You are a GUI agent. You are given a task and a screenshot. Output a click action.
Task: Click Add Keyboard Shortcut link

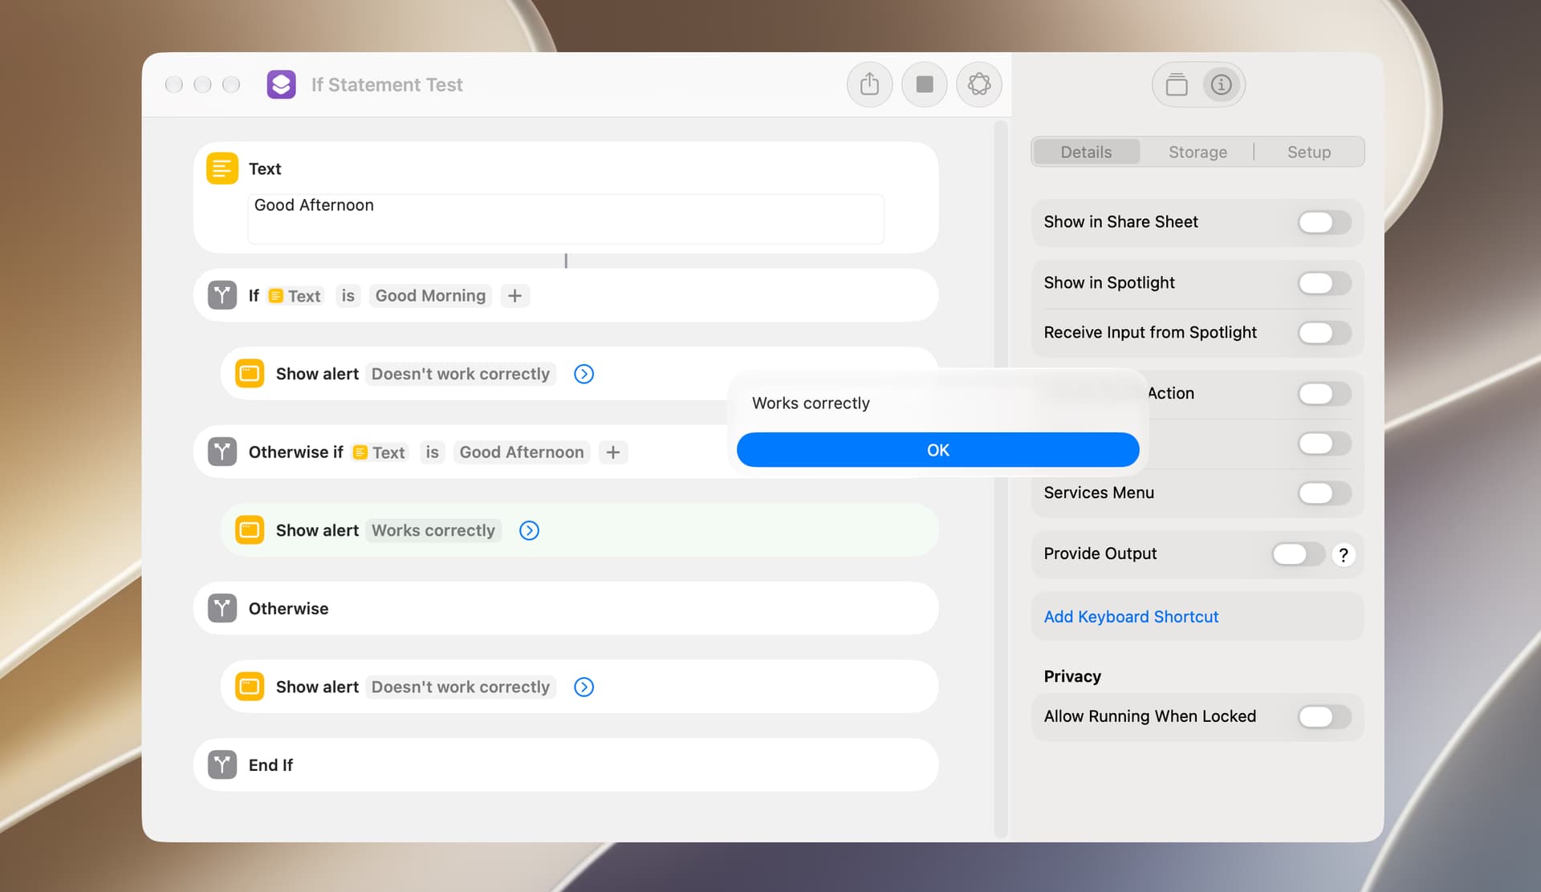(x=1131, y=617)
